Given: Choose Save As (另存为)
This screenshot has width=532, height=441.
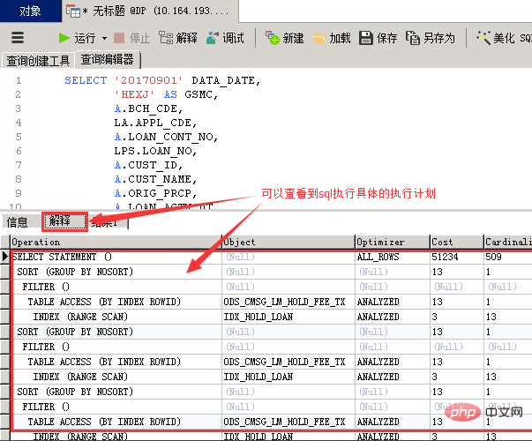Looking at the screenshot, I should point(431,38).
